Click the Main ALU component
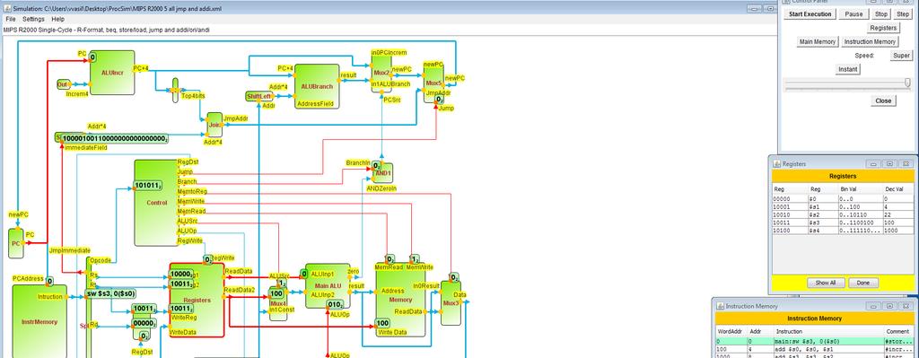This screenshot has width=919, height=358. [328, 285]
